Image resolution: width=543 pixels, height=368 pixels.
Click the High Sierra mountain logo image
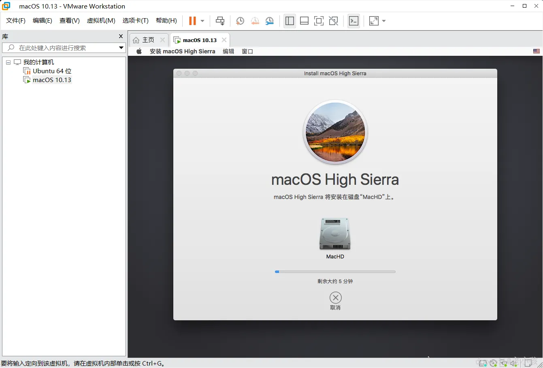pyautogui.click(x=335, y=132)
